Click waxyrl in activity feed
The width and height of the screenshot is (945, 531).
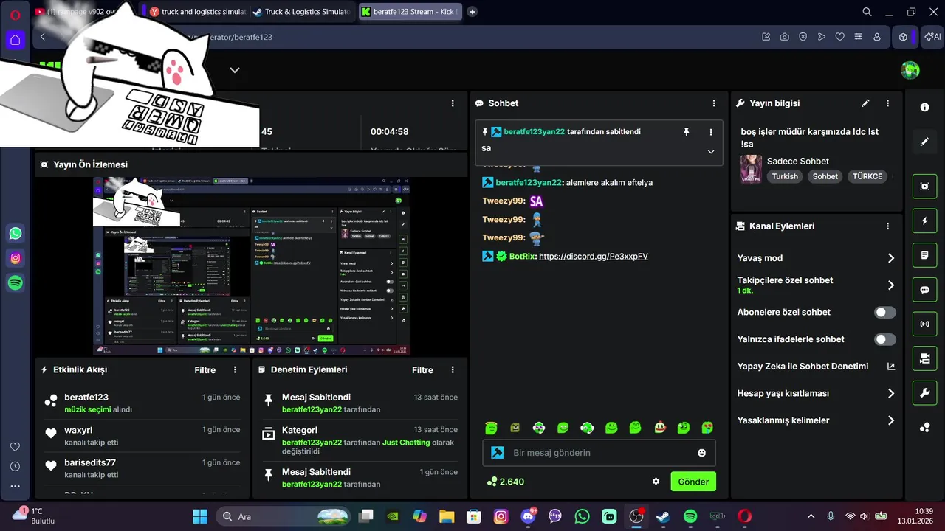pos(78,430)
